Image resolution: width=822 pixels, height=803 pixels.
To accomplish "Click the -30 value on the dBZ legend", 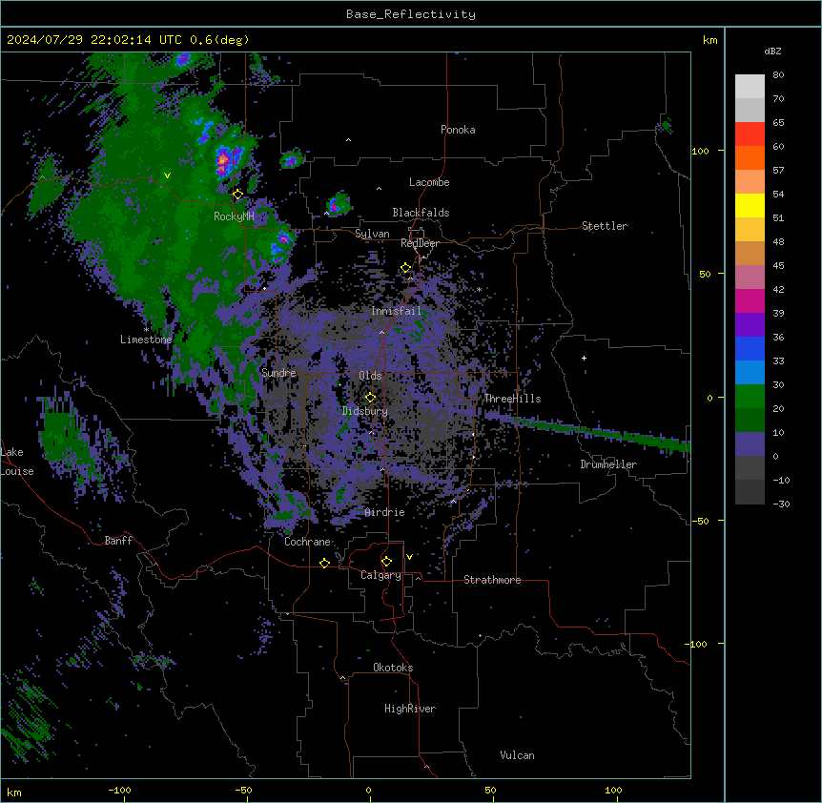I will [781, 504].
